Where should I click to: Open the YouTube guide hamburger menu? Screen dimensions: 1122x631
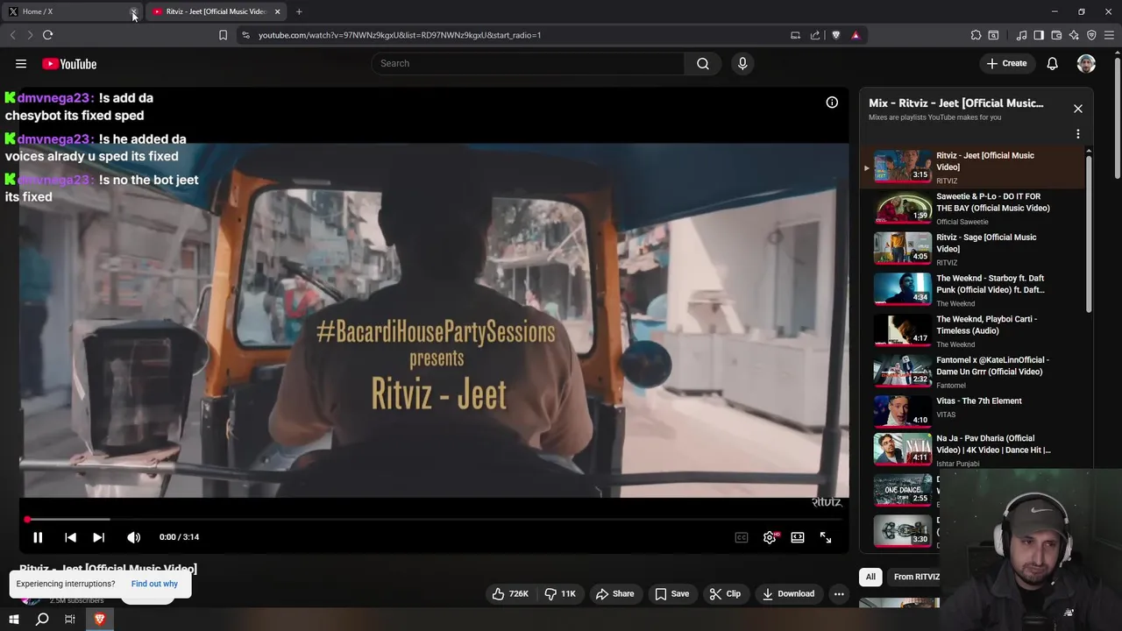tap(21, 63)
